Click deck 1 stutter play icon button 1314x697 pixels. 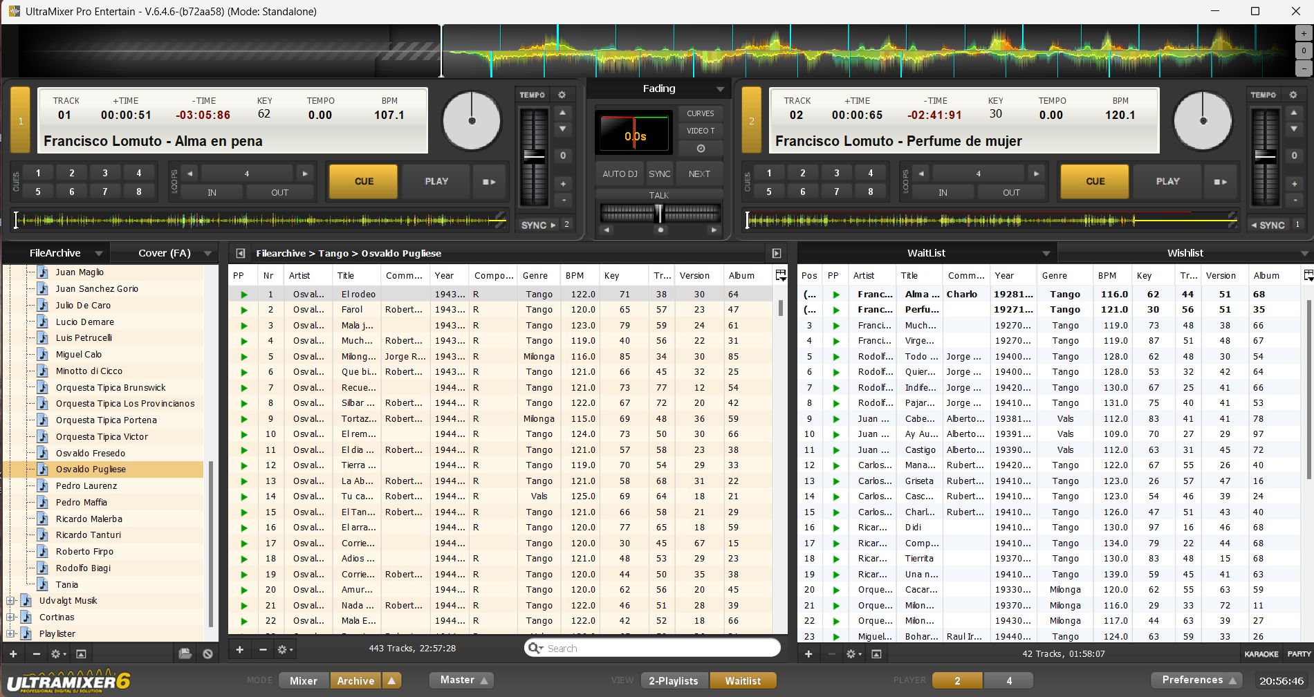(489, 182)
